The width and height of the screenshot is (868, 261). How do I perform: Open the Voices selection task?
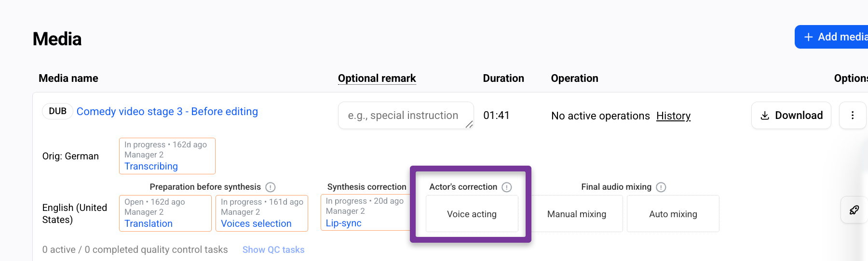click(256, 223)
